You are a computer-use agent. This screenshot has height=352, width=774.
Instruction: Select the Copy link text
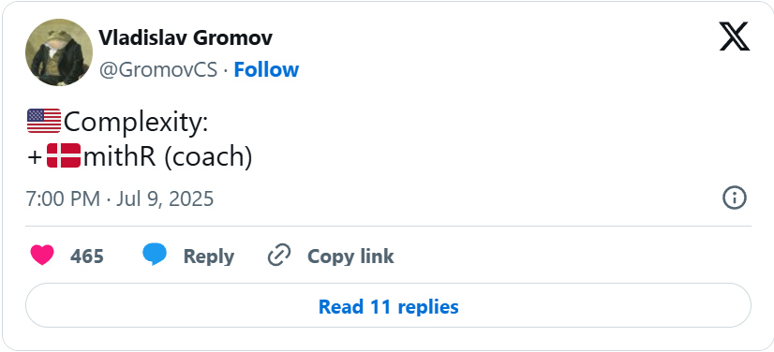coord(350,257)
